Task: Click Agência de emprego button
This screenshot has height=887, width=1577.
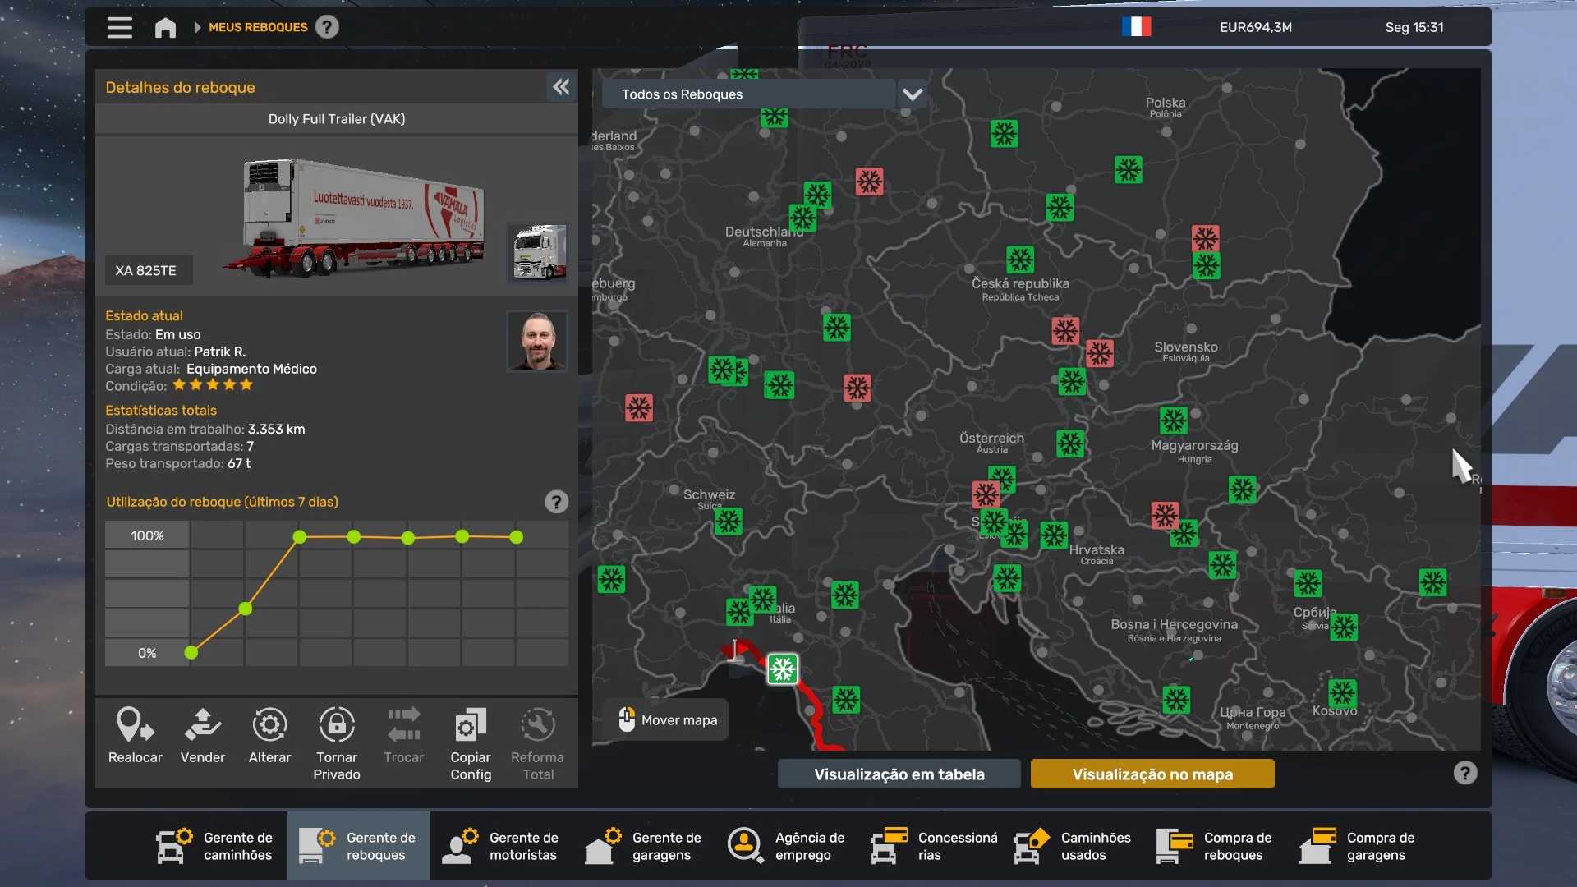Action: 787,846
